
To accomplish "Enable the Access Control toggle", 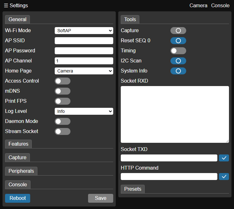I will pos(62,81).
